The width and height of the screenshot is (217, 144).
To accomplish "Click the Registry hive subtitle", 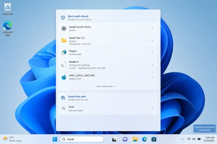I will [75, 79].
